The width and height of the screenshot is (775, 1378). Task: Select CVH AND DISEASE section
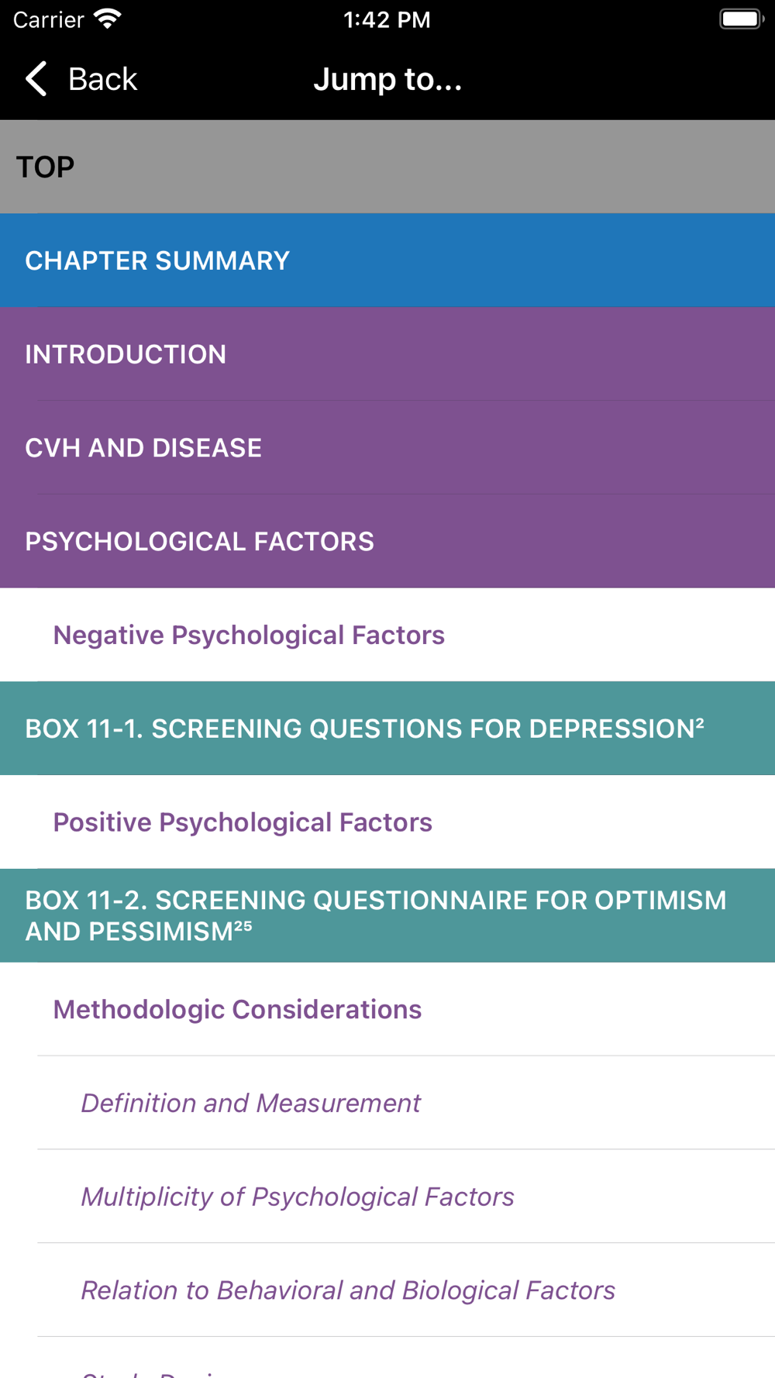point(387,448)
